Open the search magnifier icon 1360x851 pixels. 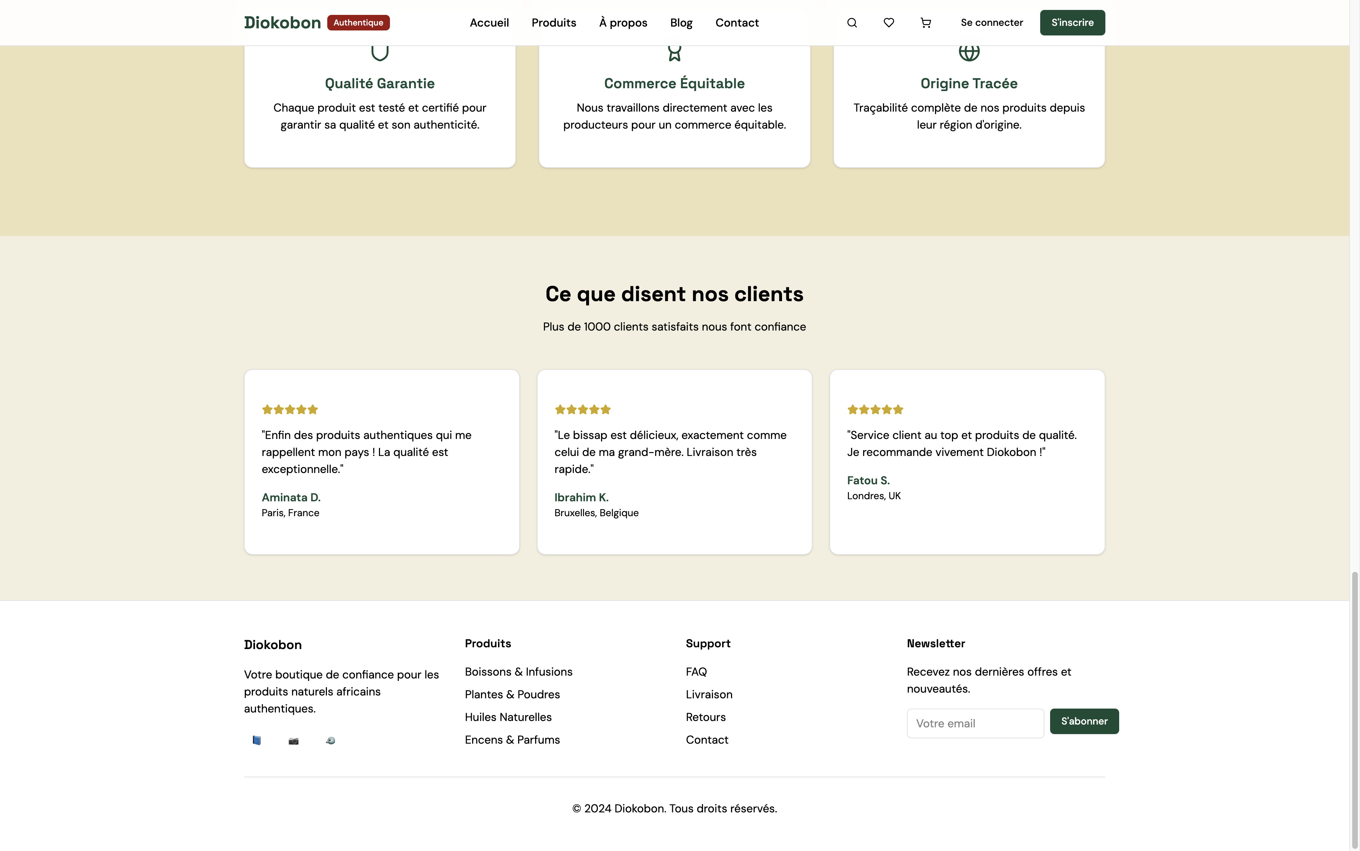(x=852, y=23)
